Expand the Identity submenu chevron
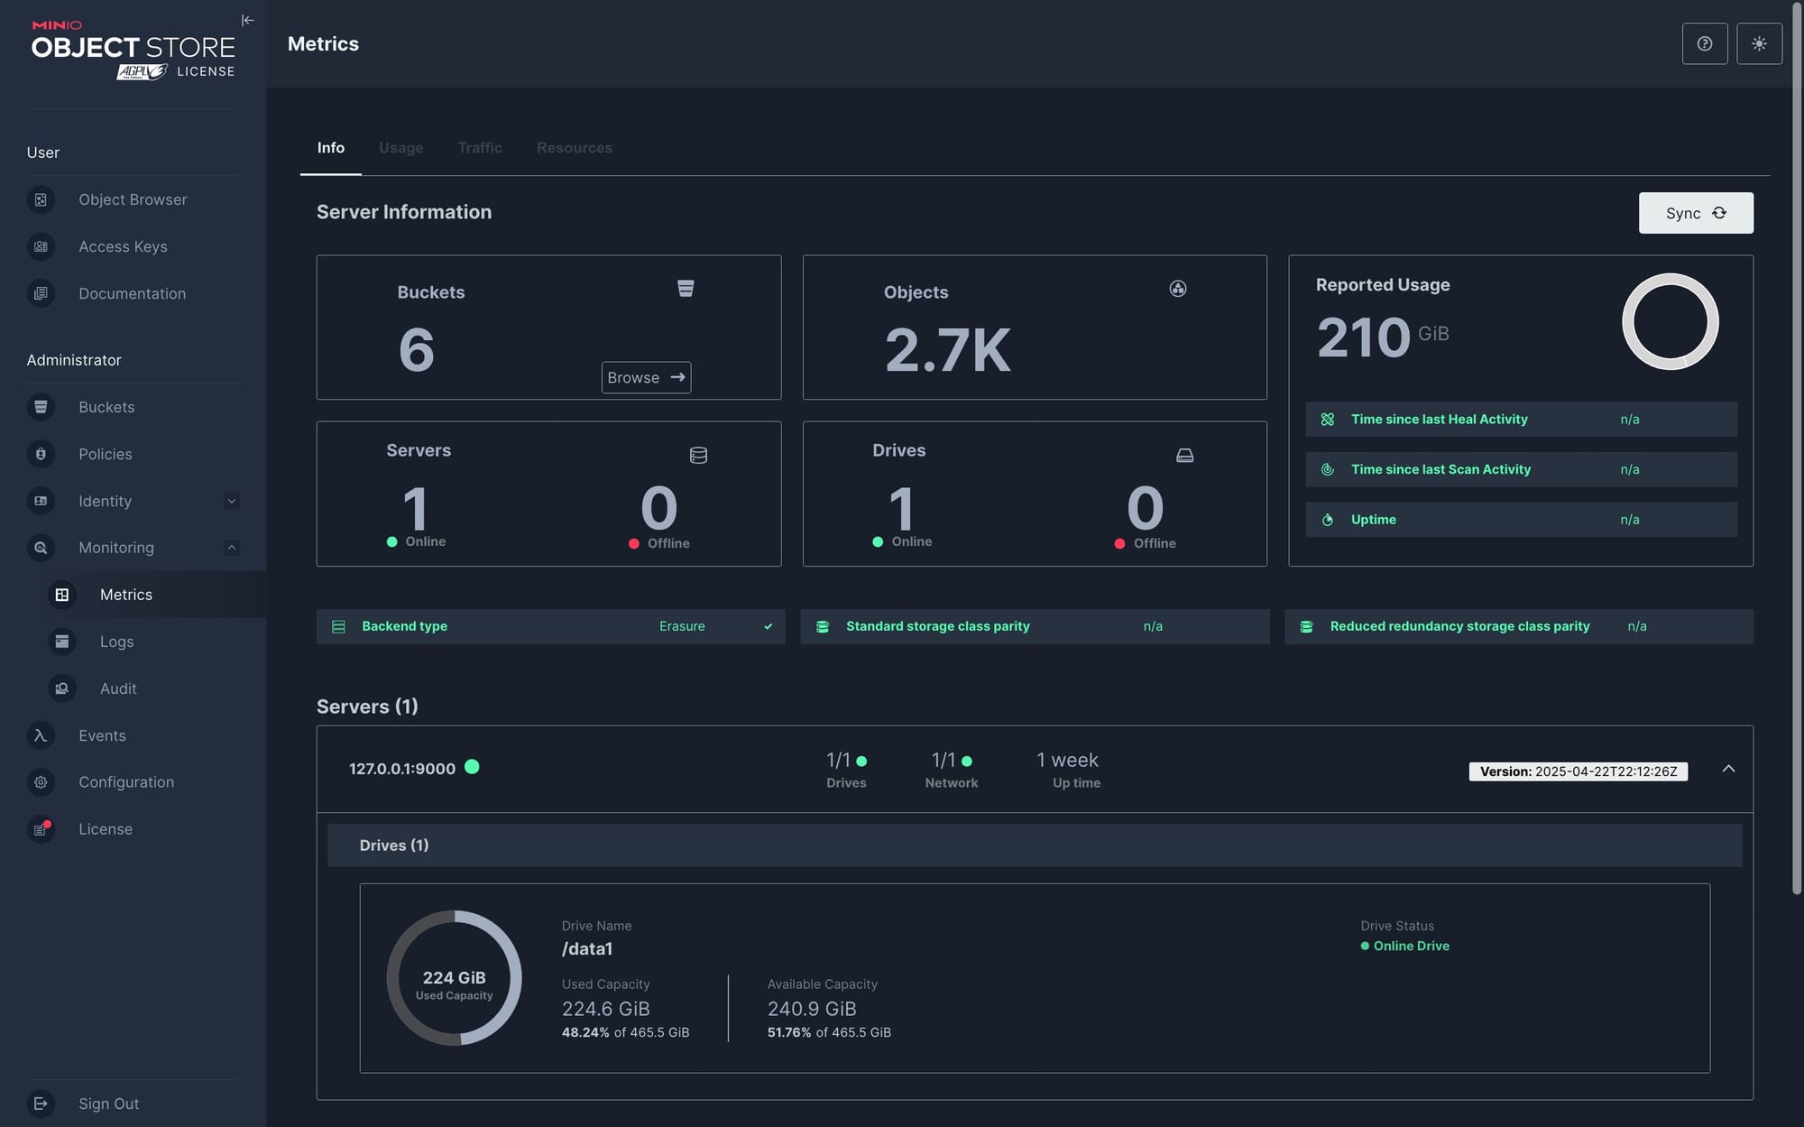This screenshot has width=1804, height=1127. coord(232,501)
